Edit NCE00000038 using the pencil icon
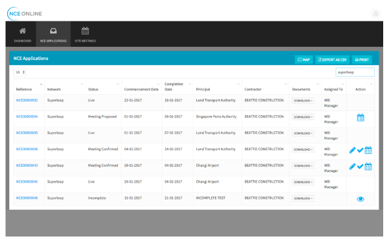 click(x=352, y=150)
